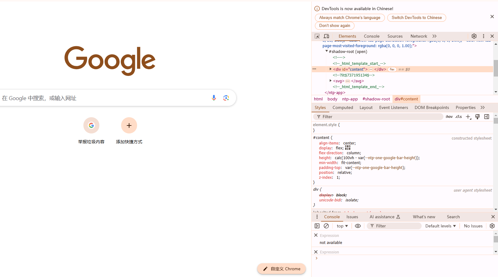Switch to the main Console tab
Viewport: 498px width, 277px height.
coord(372,36)
